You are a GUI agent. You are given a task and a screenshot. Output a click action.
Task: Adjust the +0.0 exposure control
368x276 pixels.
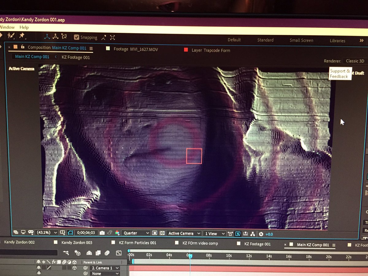(x=269, y=234)
